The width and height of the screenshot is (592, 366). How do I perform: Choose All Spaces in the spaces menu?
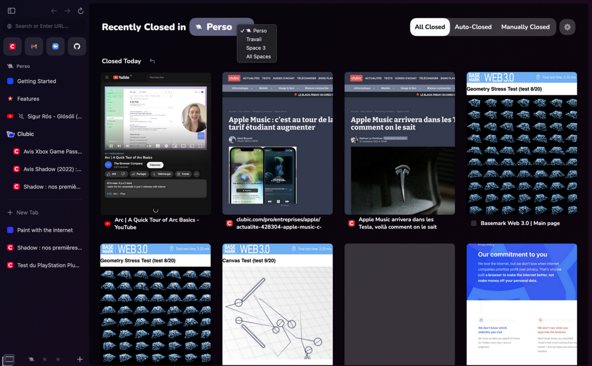257,57
